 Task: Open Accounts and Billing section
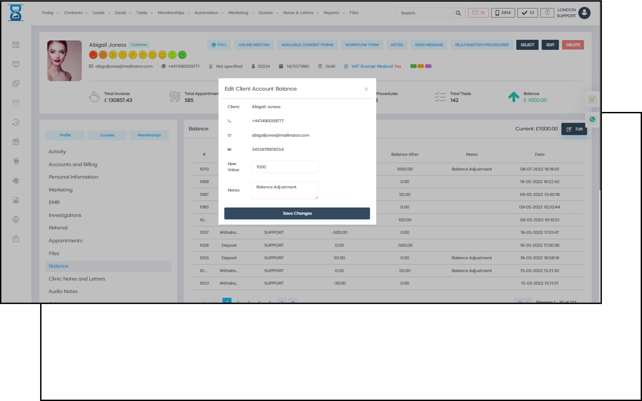click(73, 164)
